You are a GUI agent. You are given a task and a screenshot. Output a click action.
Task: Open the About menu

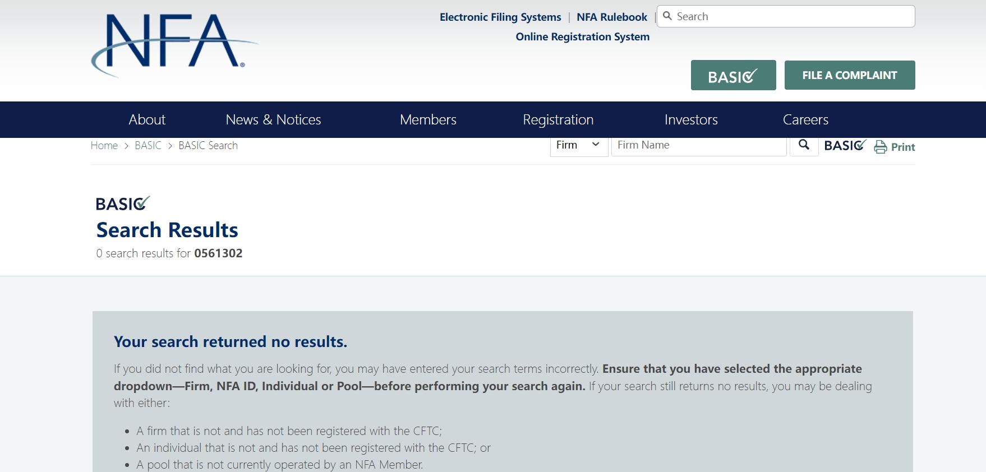(147, 119)
